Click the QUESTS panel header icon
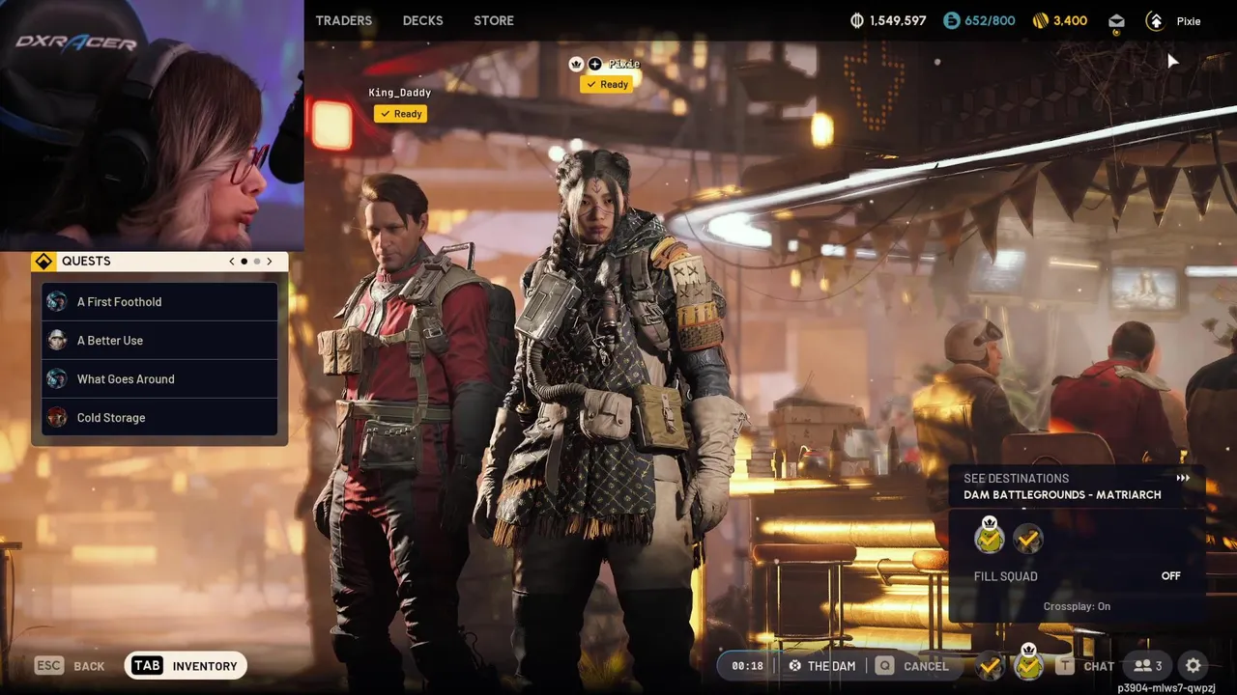Viewport: 1237px width, 695px height. [43, 262]
